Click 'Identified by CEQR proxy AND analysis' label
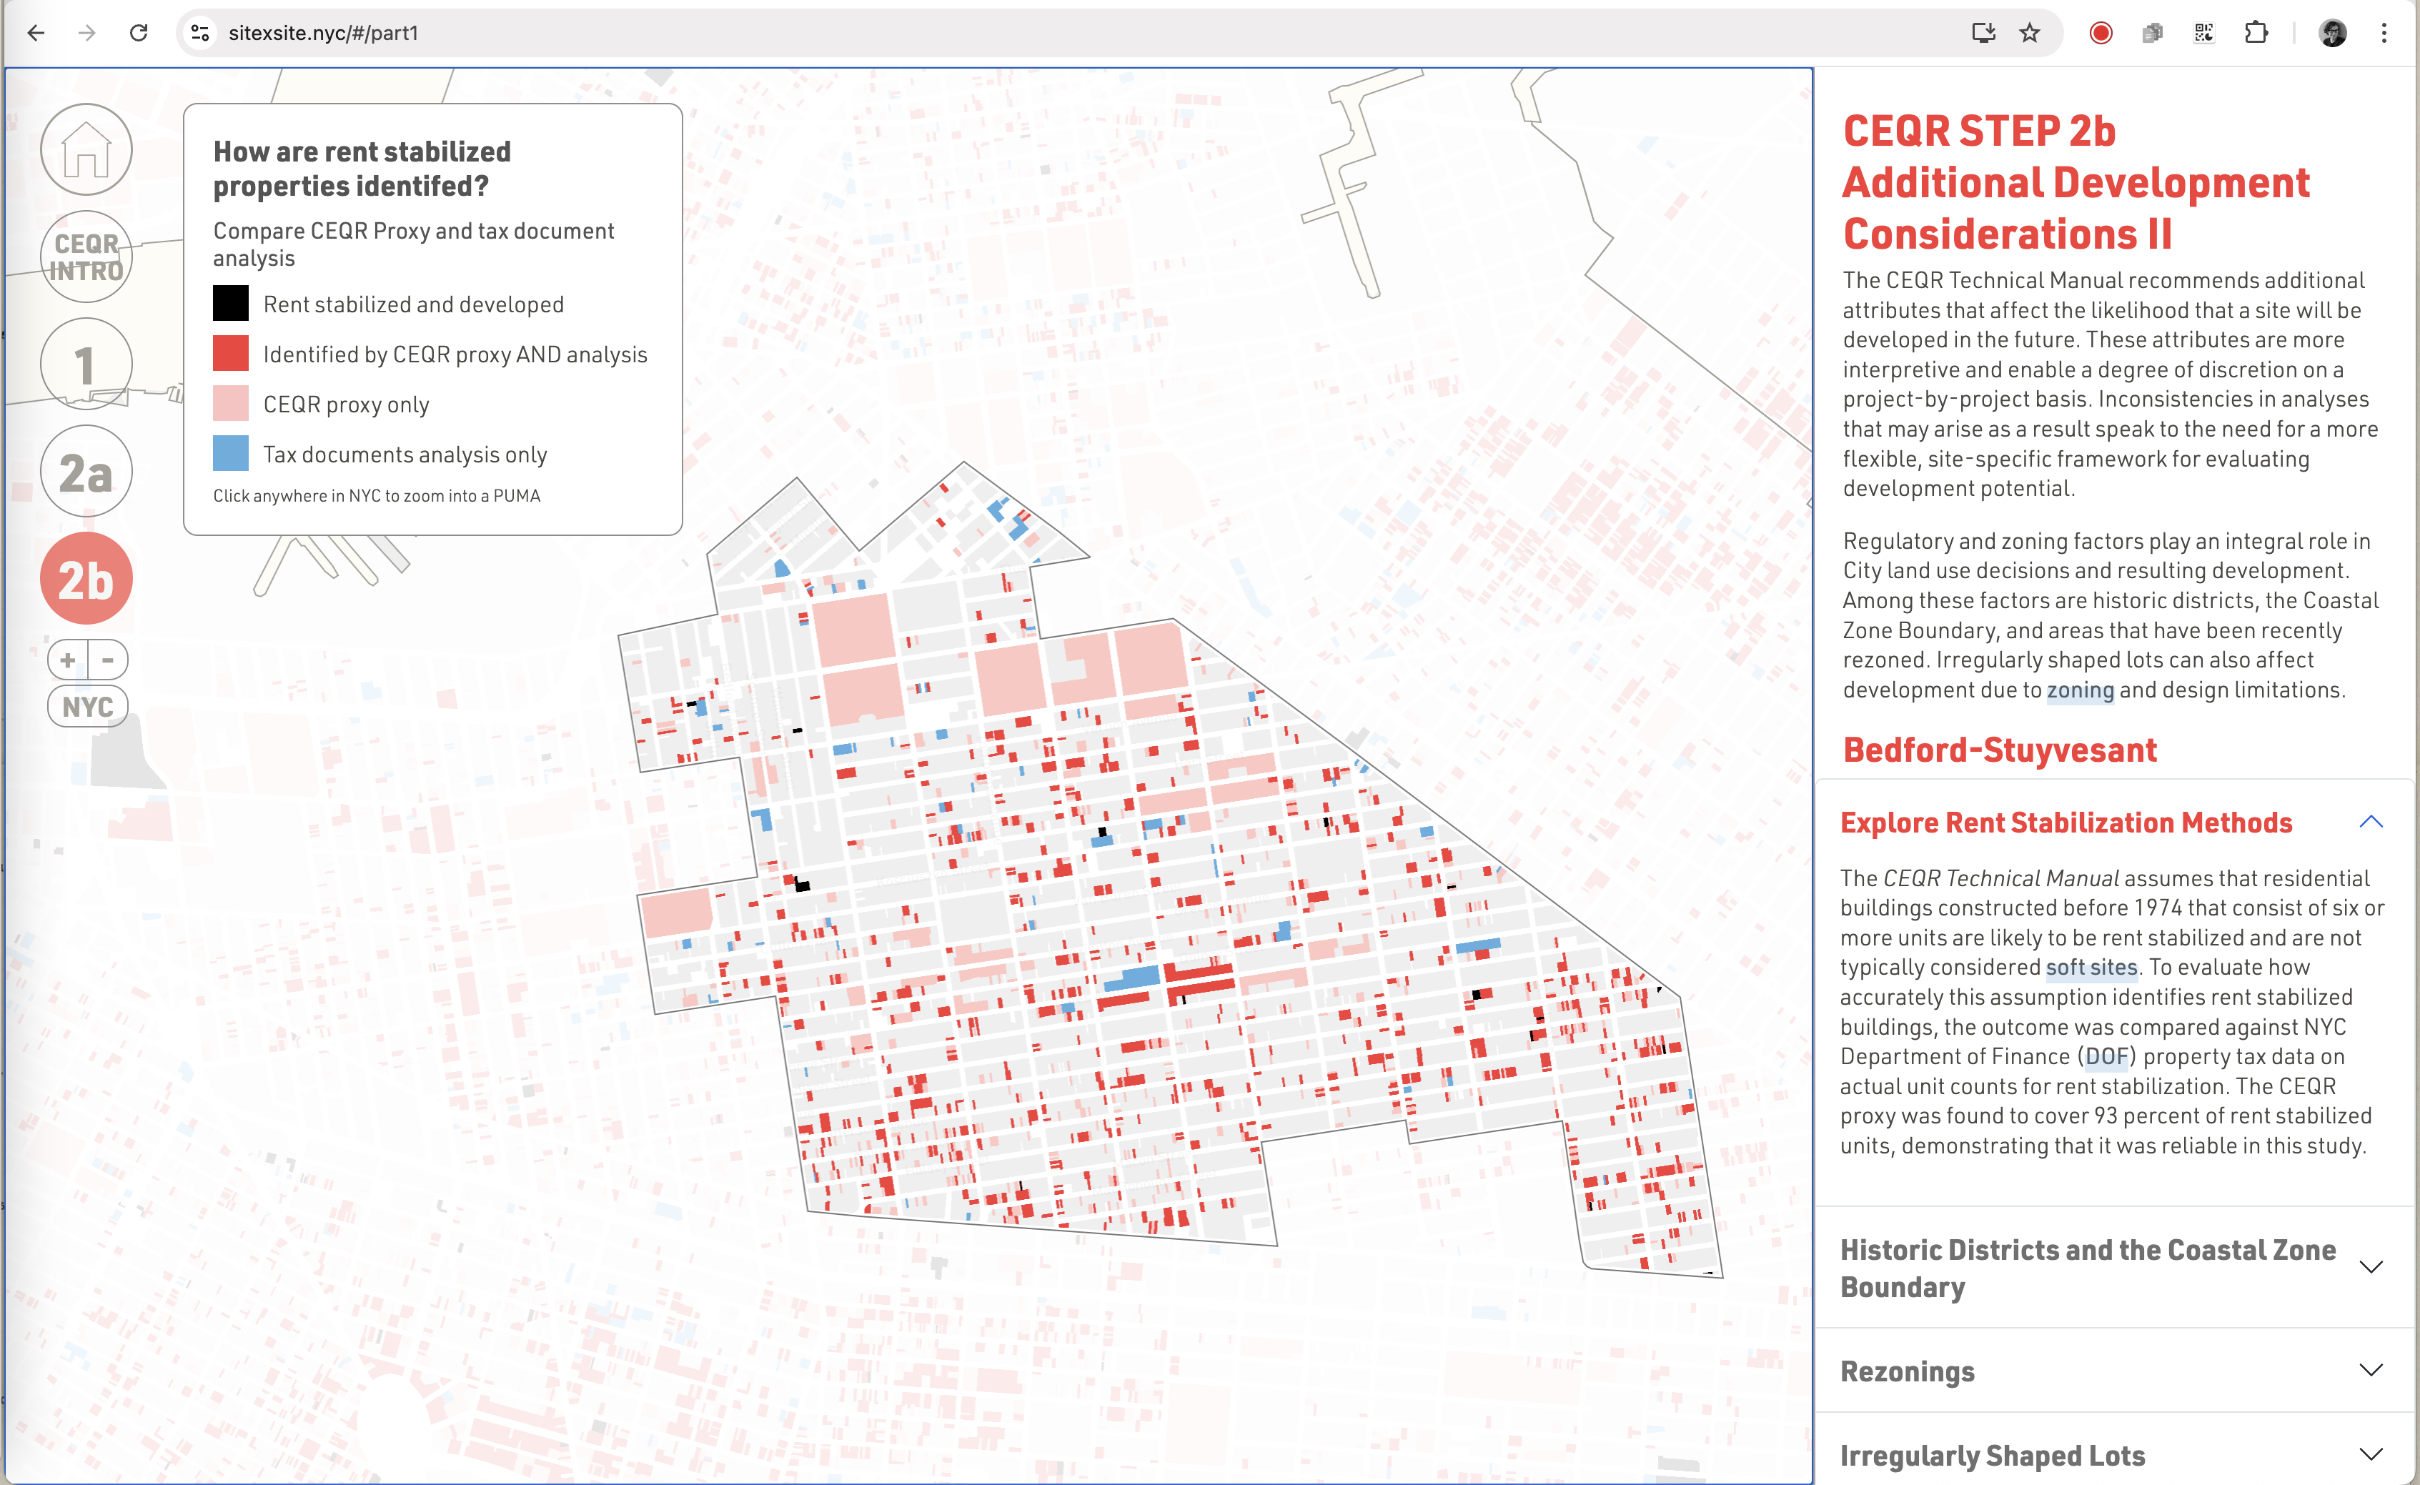The image size is (2420, 1485). click(x=455, y=354)
